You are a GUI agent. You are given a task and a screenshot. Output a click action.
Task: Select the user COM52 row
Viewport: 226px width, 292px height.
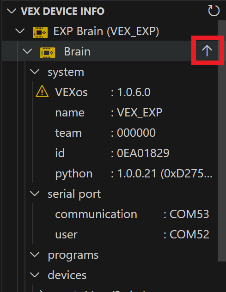[110, 234]
